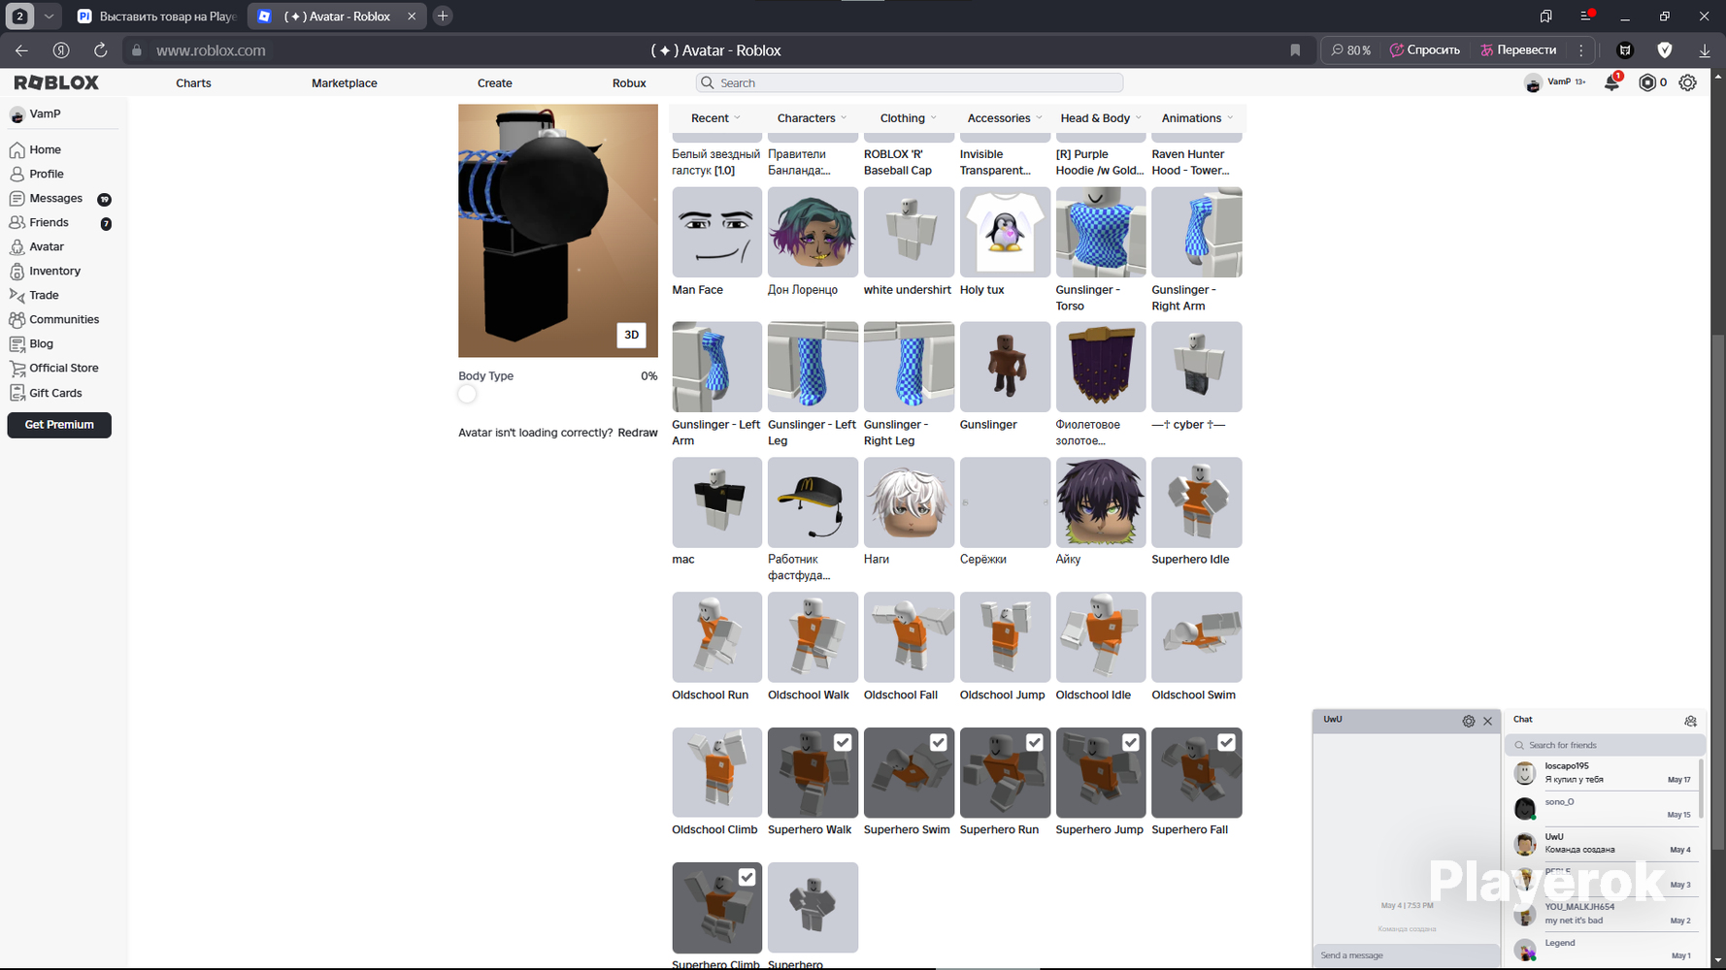Toggle the 3D avatar view
1726x970 pixels.
point(631,335)
